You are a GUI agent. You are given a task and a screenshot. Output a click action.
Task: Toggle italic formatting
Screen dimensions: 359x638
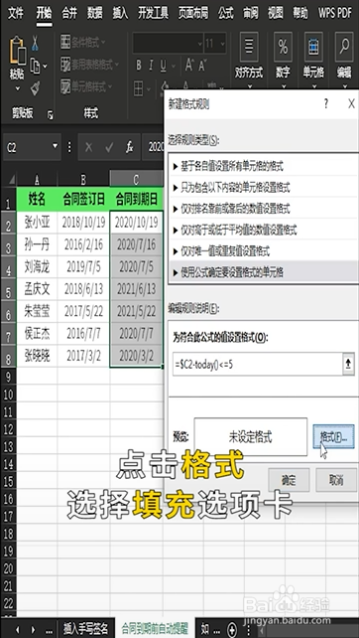[x=151, y=66]
